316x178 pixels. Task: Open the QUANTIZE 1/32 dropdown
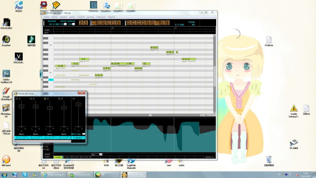[x=74, y=24]
